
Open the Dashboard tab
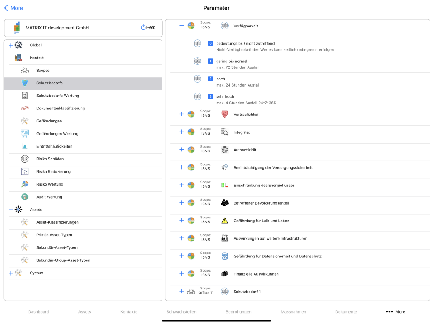(x=39, y=311)
